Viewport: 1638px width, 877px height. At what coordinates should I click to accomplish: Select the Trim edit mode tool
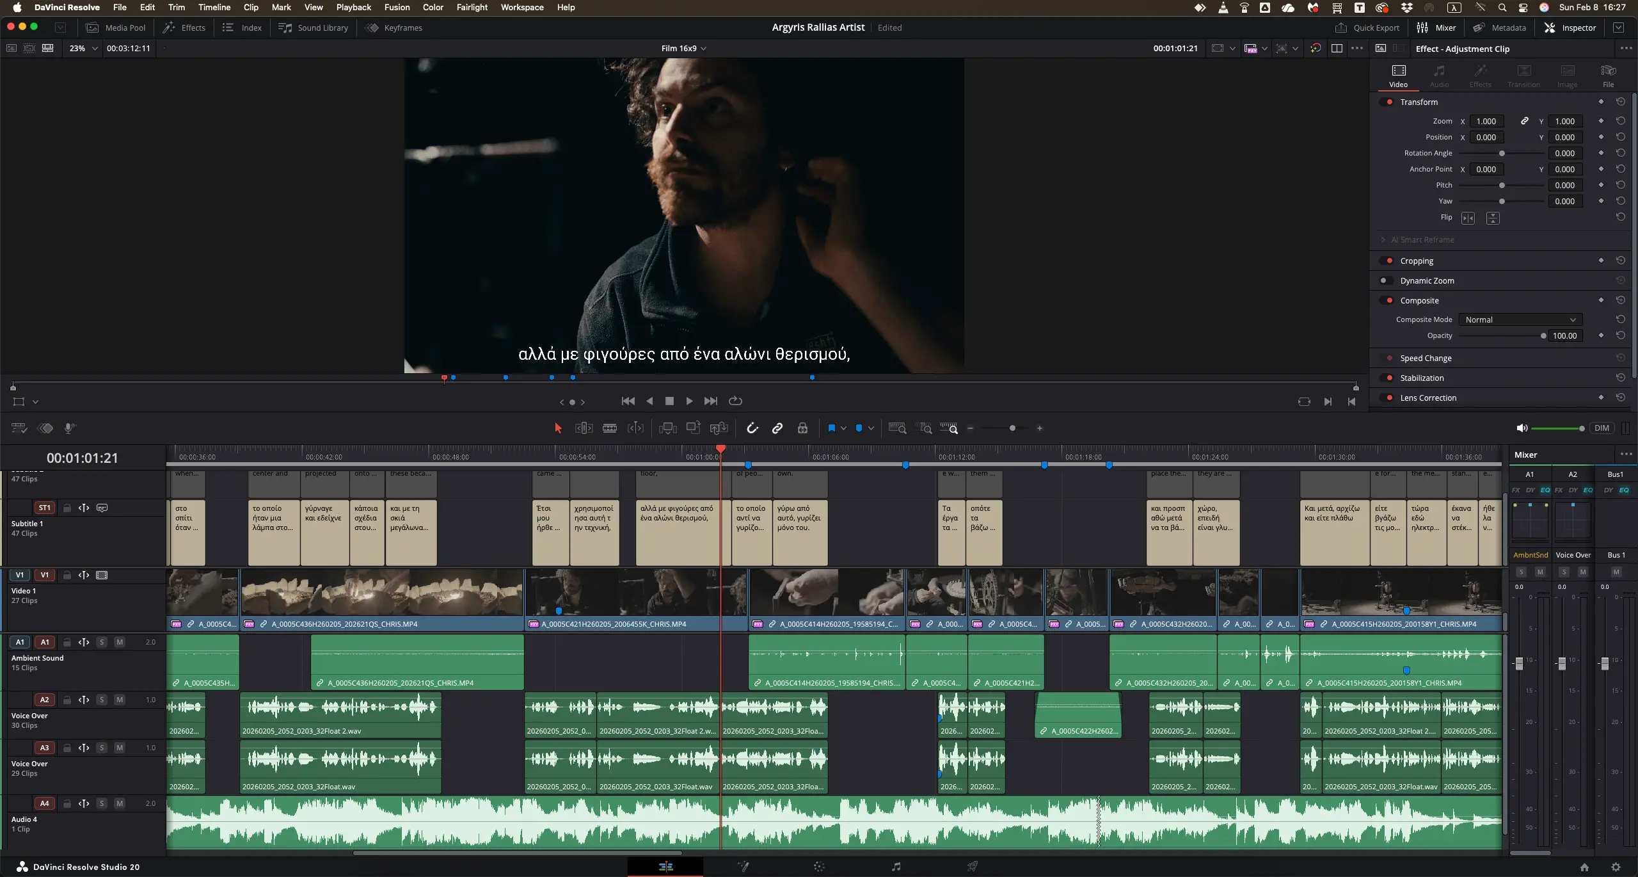tap(584, 428)
